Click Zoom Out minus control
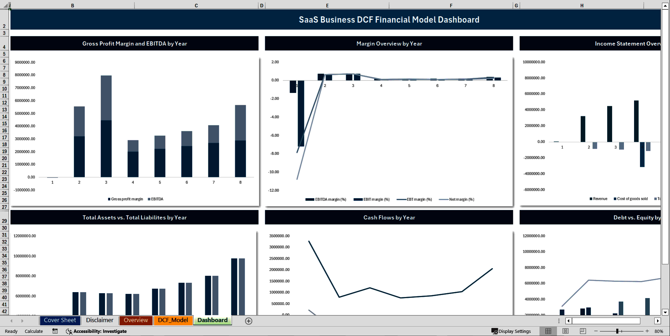Screen dimensions: 670x336 [596, 331]
